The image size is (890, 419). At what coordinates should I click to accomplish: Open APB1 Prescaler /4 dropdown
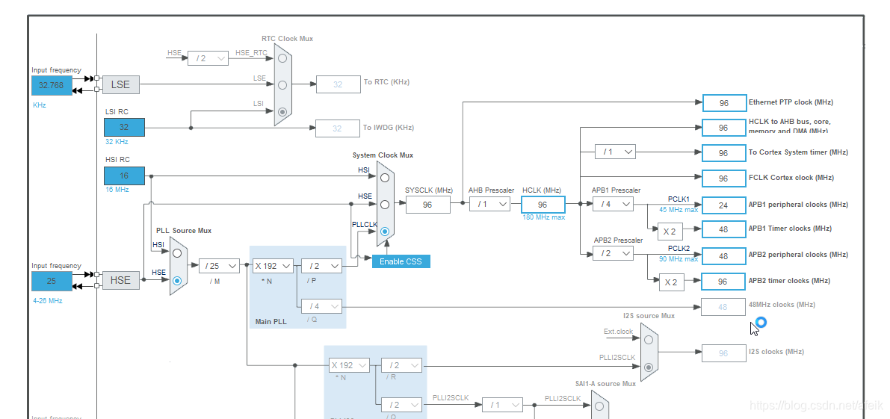click(613, 204)
